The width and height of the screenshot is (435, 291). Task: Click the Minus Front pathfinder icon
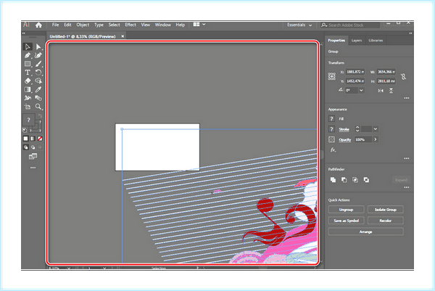[x=344, y=180]
